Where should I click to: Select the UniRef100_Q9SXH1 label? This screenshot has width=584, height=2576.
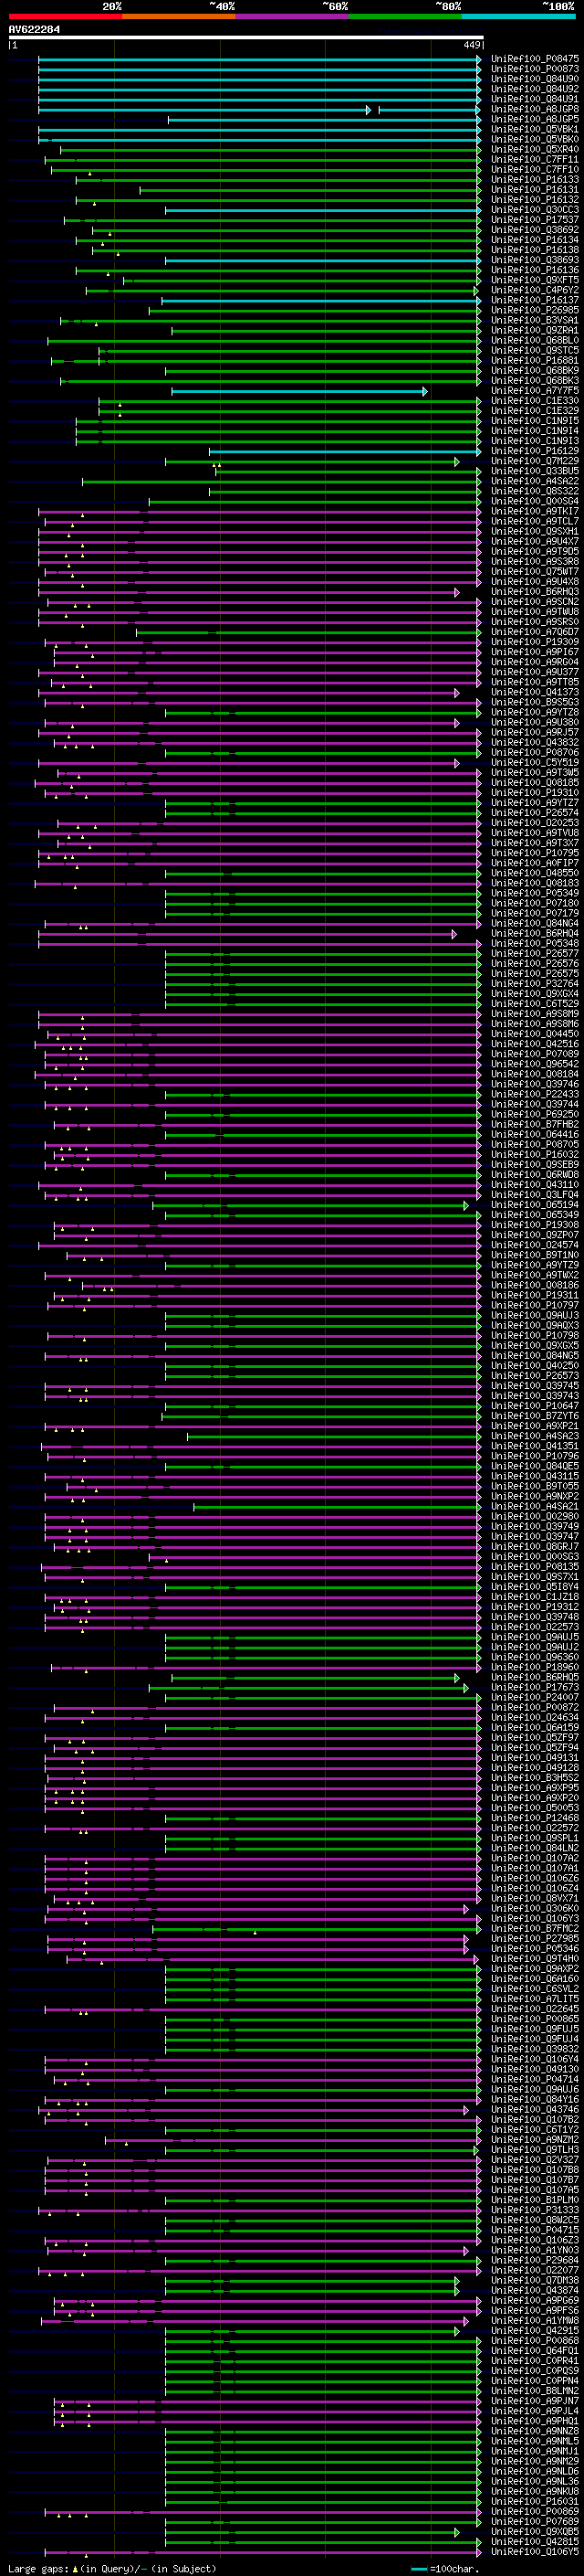534,531
